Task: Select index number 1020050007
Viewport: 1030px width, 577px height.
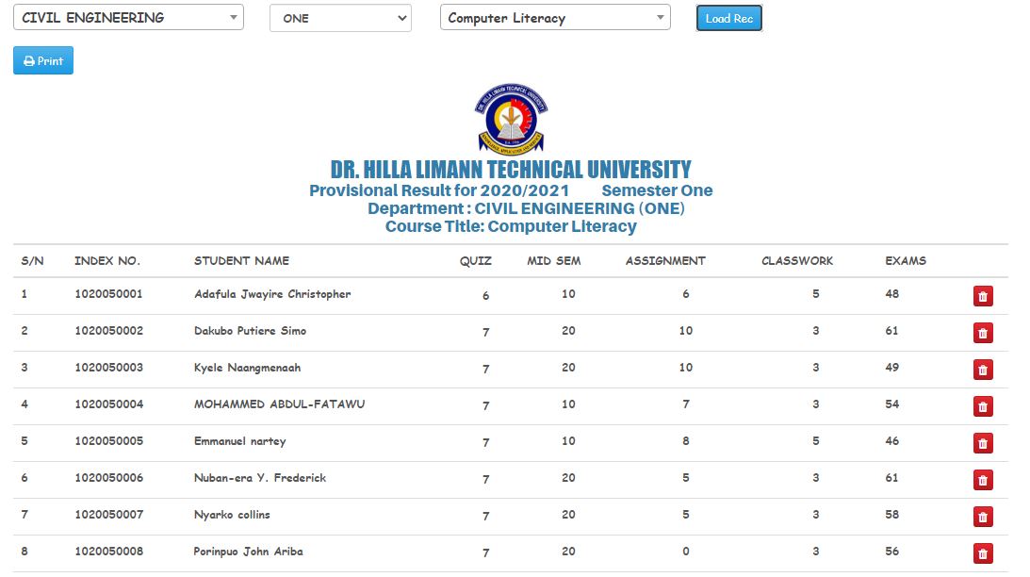Action: pyautogui.click(x=108, y=515)
